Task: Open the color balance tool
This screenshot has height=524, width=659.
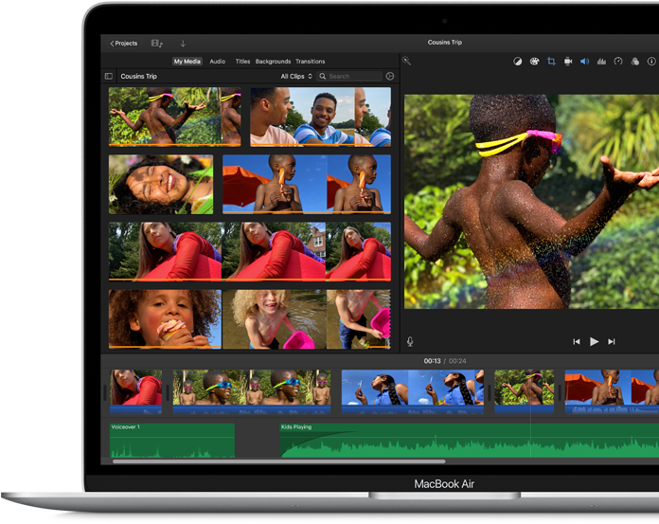Action: tap(518, 62)
